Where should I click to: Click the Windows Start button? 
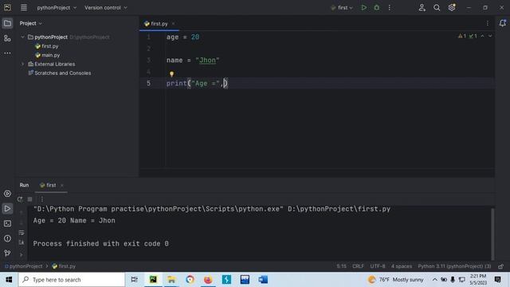pos(9,280)
